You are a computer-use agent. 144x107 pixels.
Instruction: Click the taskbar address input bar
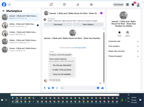coord(63,95)
